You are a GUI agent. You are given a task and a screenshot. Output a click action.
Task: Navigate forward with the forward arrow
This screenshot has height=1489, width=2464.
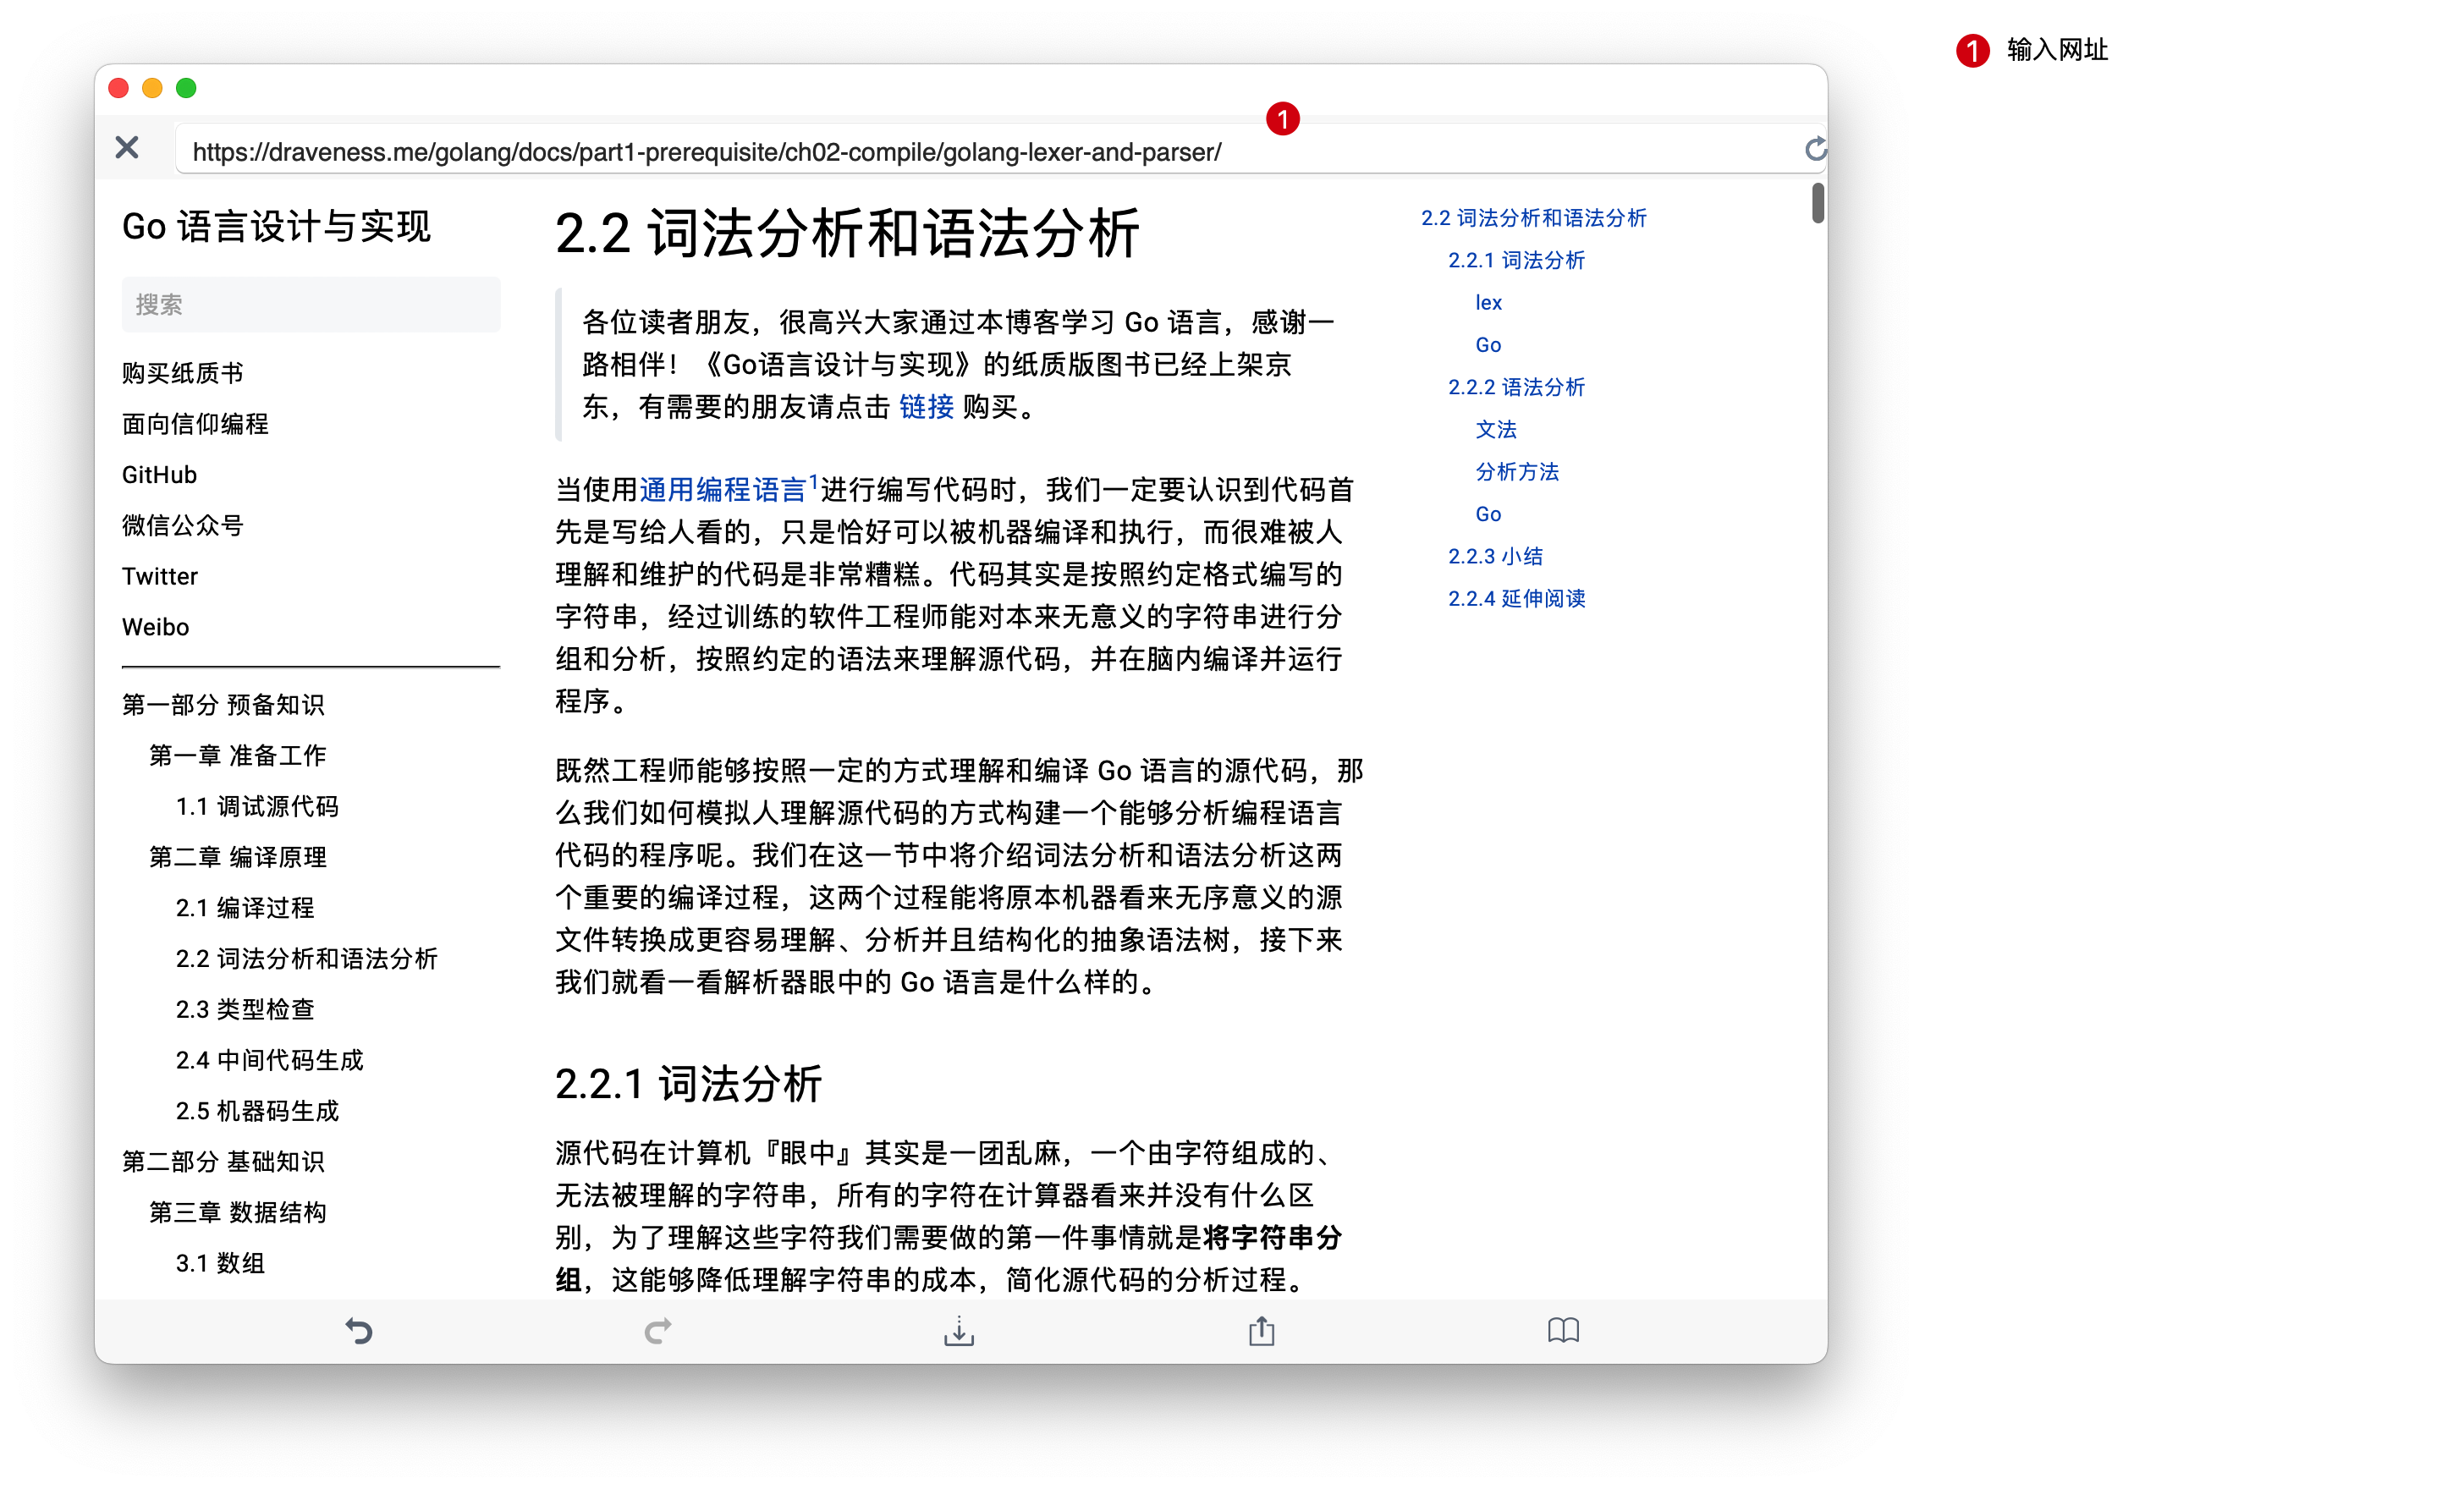658,1330
